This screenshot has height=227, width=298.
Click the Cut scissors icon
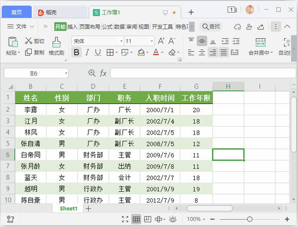click(28, 41)
